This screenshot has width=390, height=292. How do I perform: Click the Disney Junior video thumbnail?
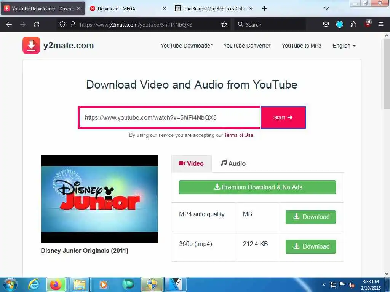99,199
